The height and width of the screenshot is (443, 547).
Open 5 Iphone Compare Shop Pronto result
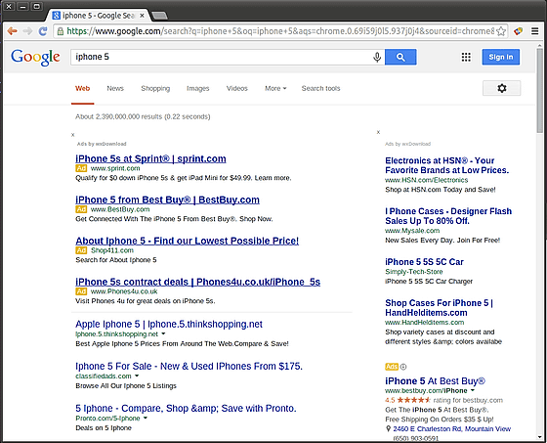pyautogui.click(x=186, y=409)
